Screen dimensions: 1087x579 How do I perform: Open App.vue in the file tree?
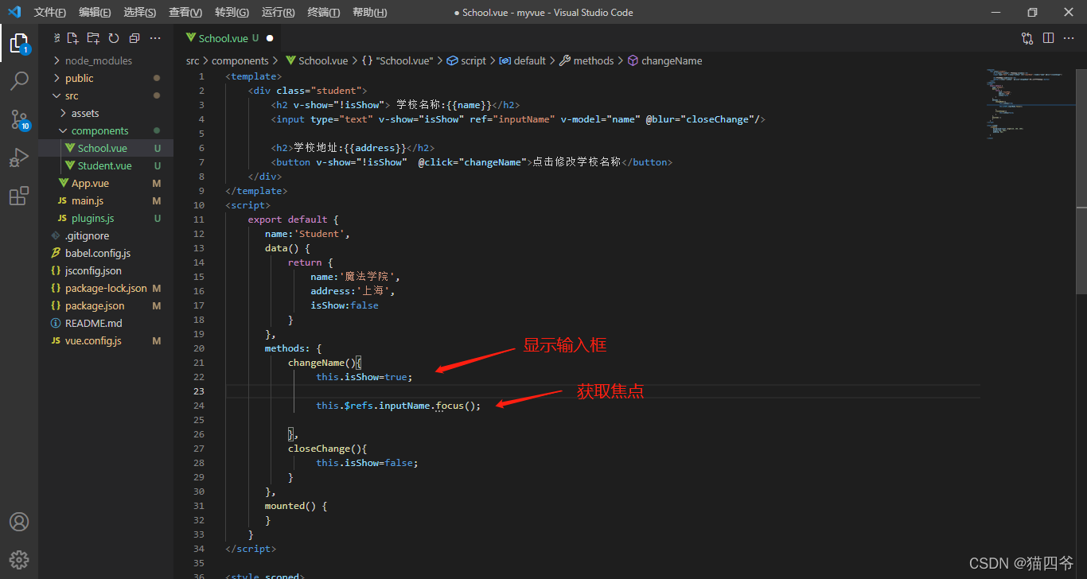click(106, 183)
